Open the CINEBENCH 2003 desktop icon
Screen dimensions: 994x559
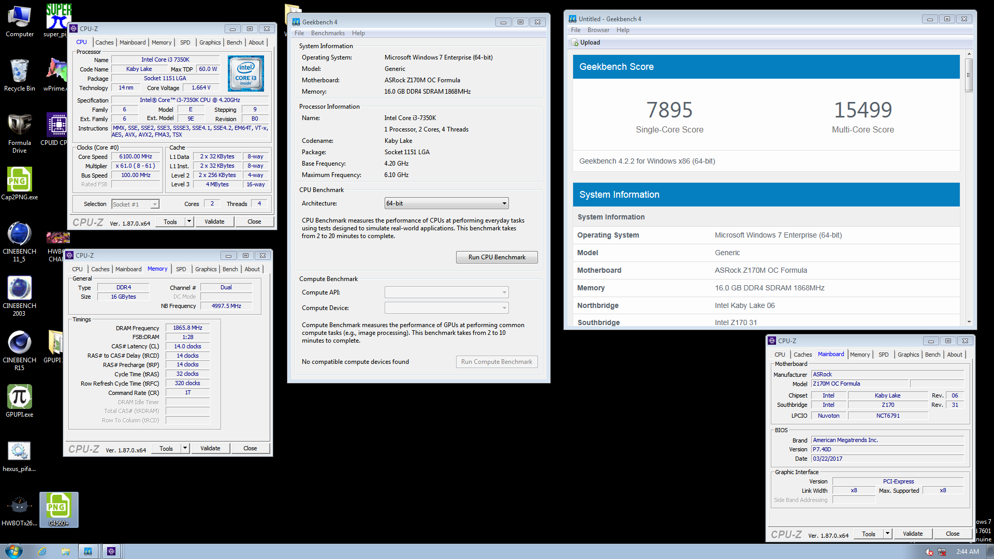pos(20,297)
